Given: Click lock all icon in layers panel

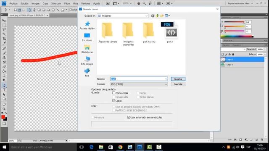Looking at the screenshot, I should (x=233, y=54).
